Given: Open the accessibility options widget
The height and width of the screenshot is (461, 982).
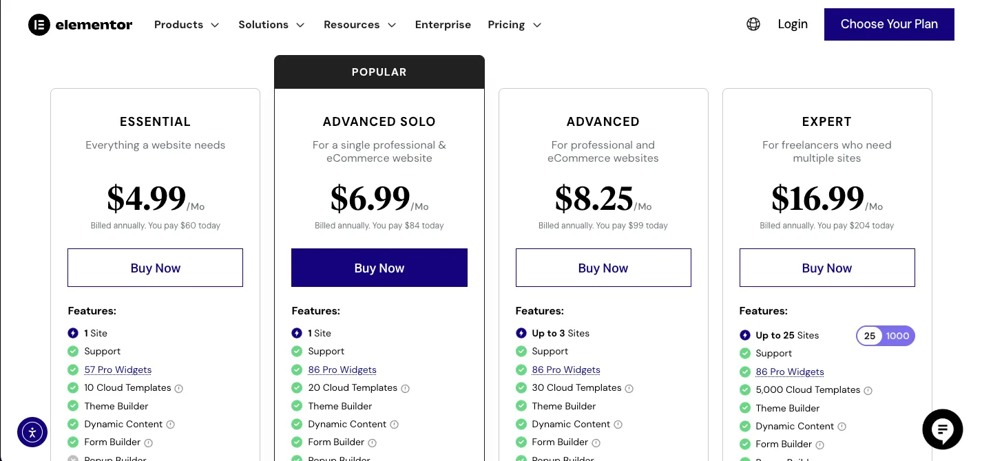Looking at the screenshot, I should pyautogui.click(x=32, y=432).
